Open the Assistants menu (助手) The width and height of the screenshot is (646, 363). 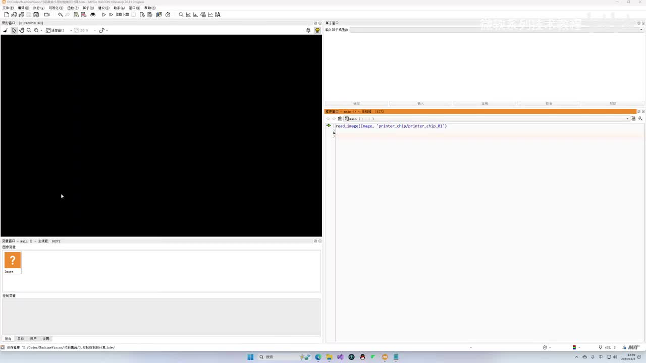point(119,8)
